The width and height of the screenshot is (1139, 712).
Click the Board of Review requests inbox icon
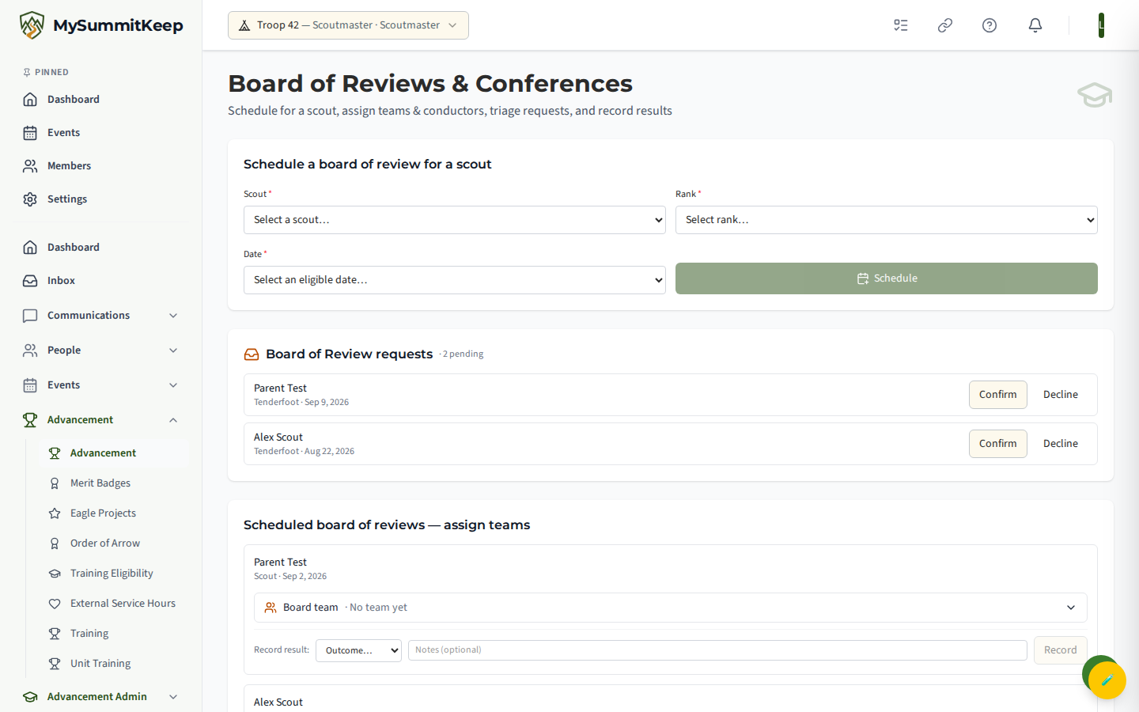[252, 354]
